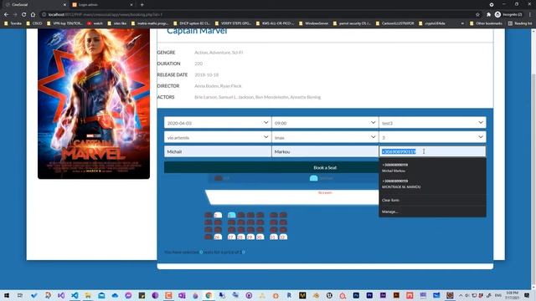Open Illustrator from the taskbar
This screenshot has width=536, height=301.
pos(396,295)
